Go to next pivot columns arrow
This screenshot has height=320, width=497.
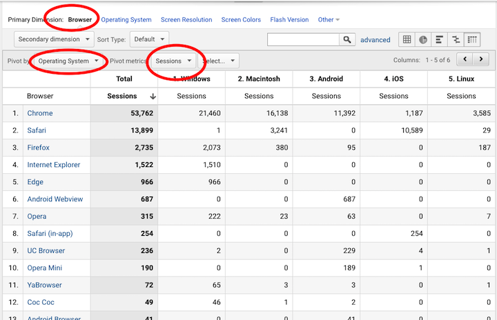pyautogui.click(x=481, y=59)
